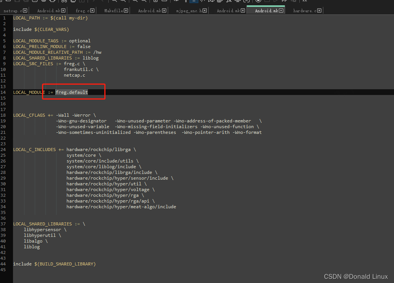Click the fx function toolbar icon
Screen dimensions: 394x283
pyautogui.click(x=229, y=2)
